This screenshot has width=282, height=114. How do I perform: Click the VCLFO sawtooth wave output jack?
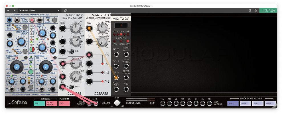coord(89,82)
